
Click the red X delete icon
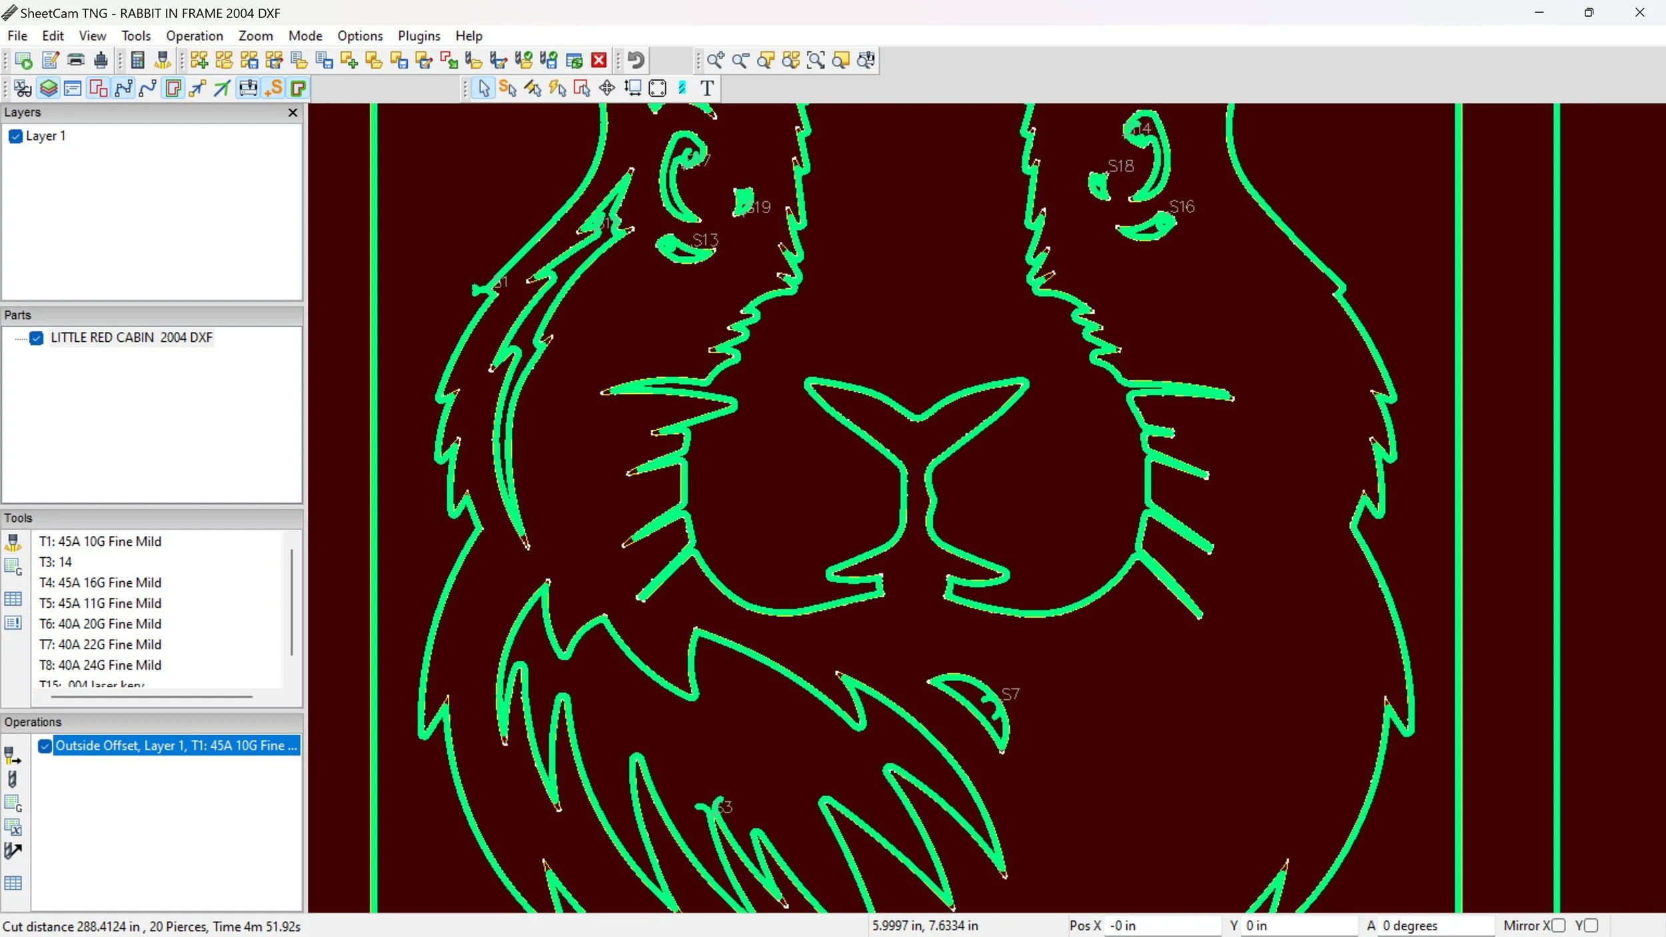point(599,60)
